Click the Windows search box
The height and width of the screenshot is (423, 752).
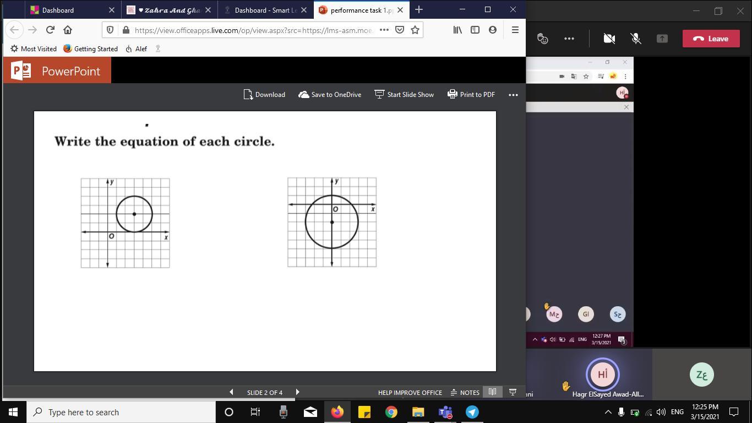tap(122, 412)
